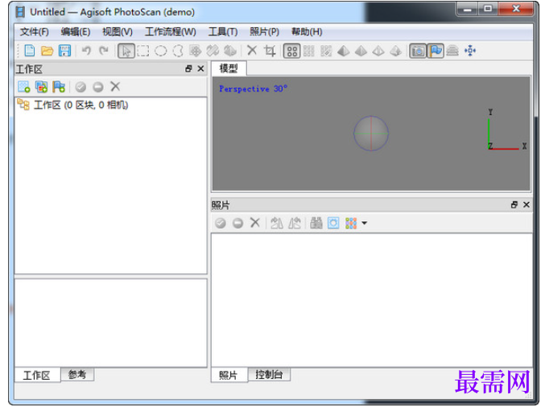Switch to Dense cloud classes view

[326, 51]
